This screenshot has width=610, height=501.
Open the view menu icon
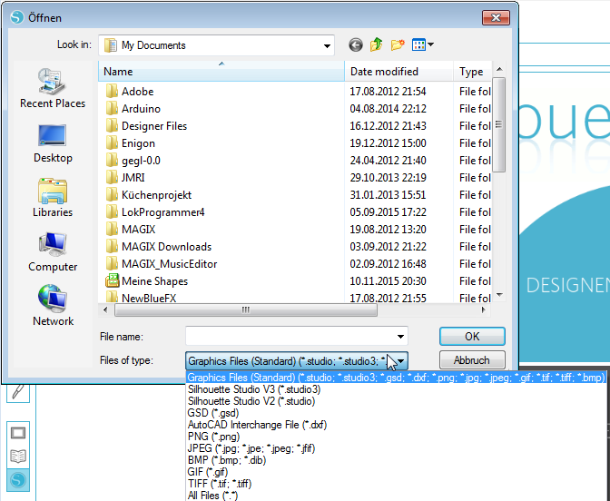(x=422, y=45)
